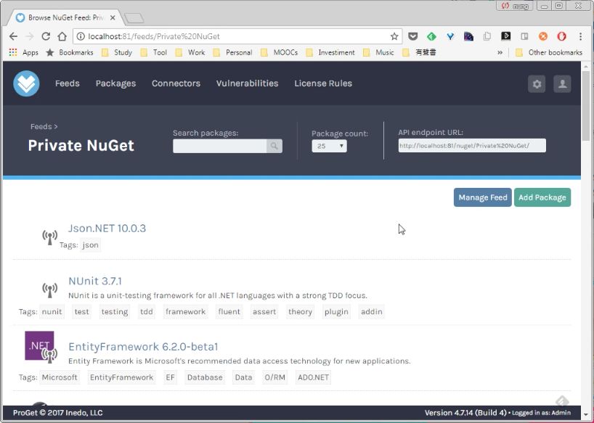This screenshot has width=594, height=423.
Task: Select the Browse NuGet Feed browser tab
Action: click(66, 18)
